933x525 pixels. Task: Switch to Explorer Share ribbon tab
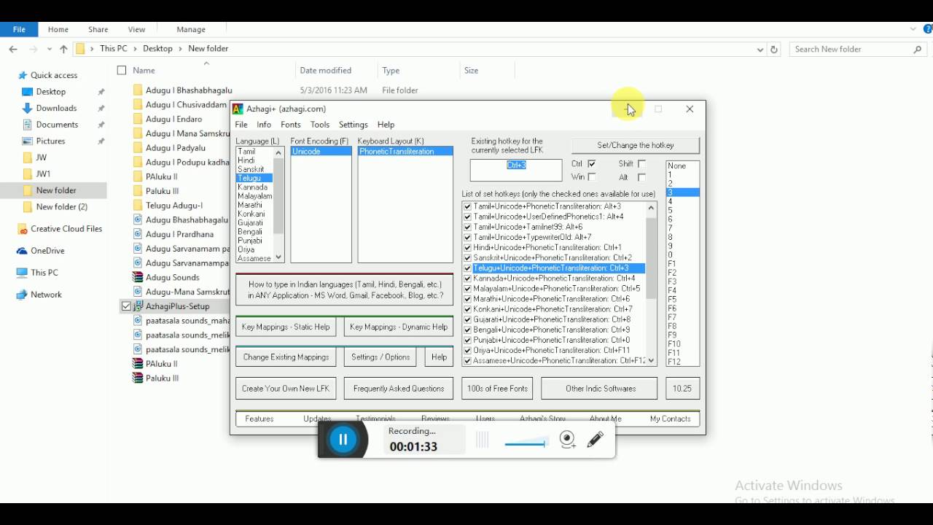(98, 29)
